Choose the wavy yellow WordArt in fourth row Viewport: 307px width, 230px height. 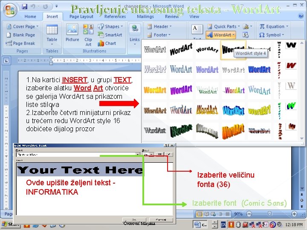click(259, 110)
